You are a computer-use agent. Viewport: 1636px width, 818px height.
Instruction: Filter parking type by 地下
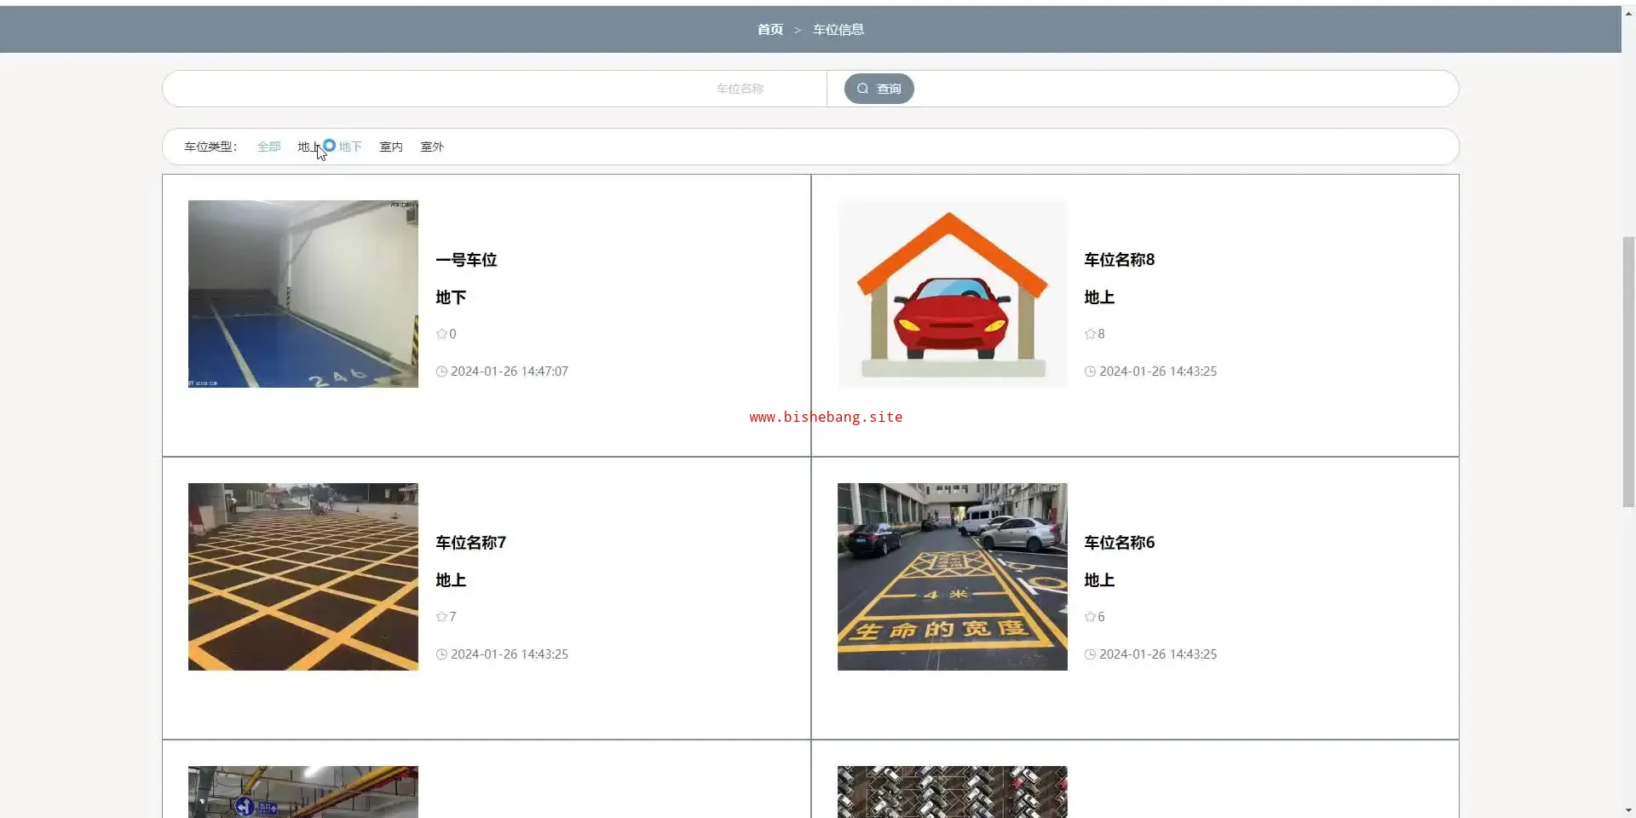pyautogui.click(x=350, y=147)
